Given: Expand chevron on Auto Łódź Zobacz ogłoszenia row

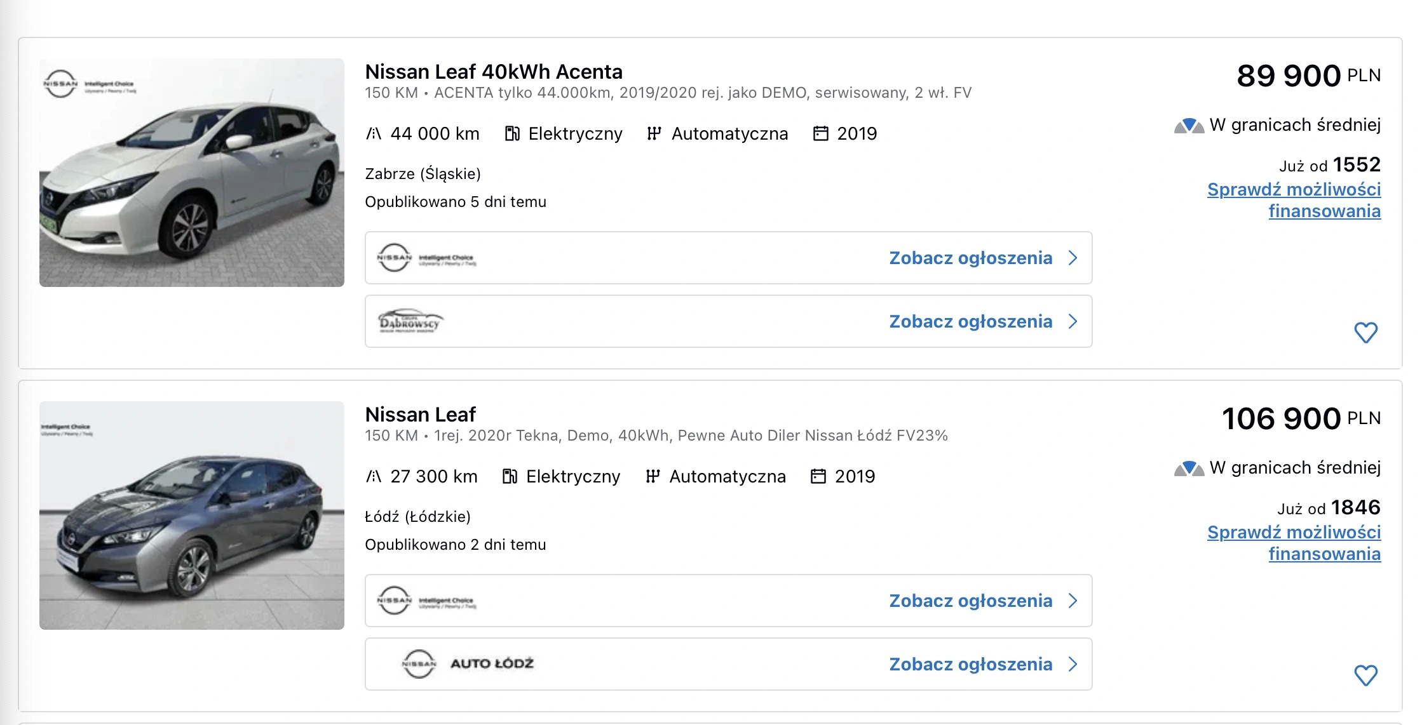Looking at the screenshot, I should 1073,664.
